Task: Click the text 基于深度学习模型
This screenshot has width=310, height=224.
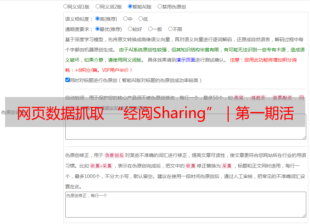Action: (x=84, y=39)
